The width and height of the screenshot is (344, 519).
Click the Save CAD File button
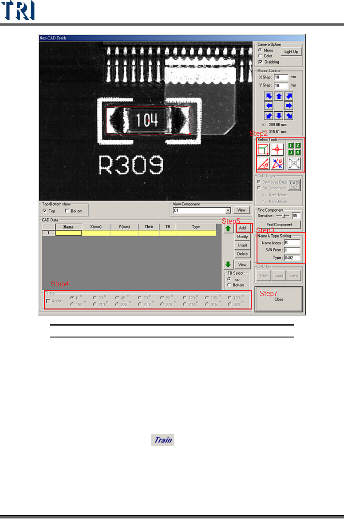(x=294, y=275)
